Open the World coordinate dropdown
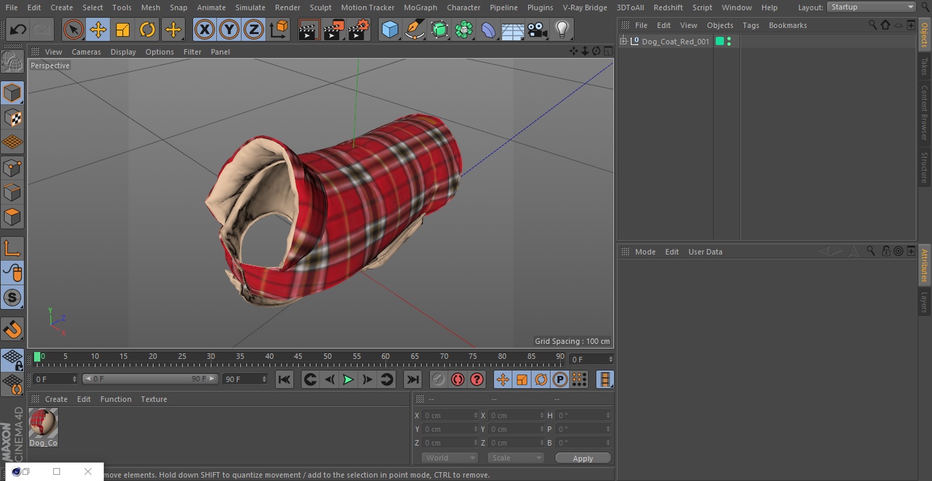 point(449,458)
